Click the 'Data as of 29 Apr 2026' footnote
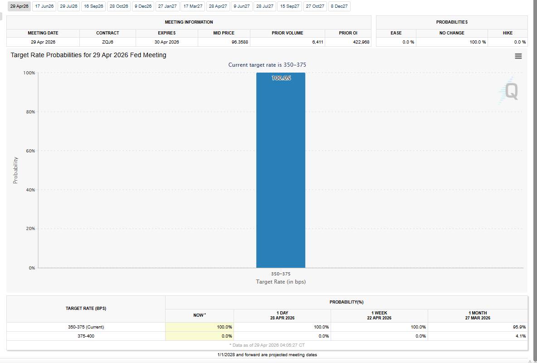Screen dimensions: 537x363 coord(267,345)
